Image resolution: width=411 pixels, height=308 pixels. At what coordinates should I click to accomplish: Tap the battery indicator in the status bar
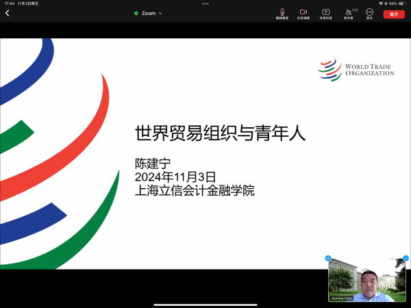tap(401, 3)
